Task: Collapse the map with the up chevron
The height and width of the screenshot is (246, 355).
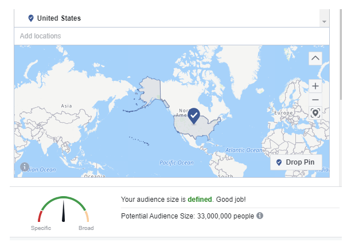Action: click(x=315, y=58)
